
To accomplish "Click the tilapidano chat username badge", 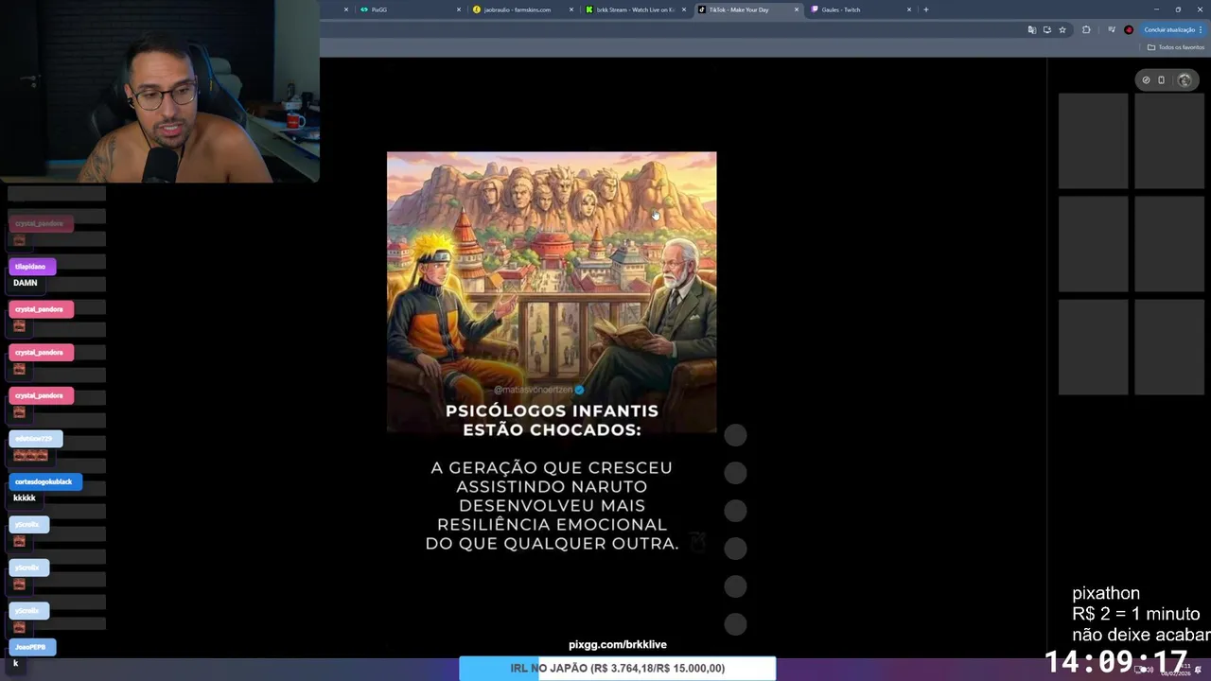I will pyautogui.click(x=32, y=267).
